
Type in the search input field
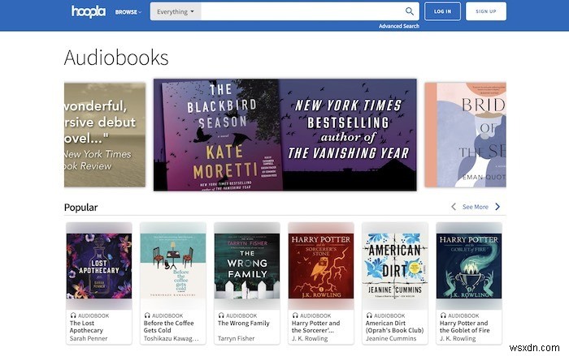[301, 12]
